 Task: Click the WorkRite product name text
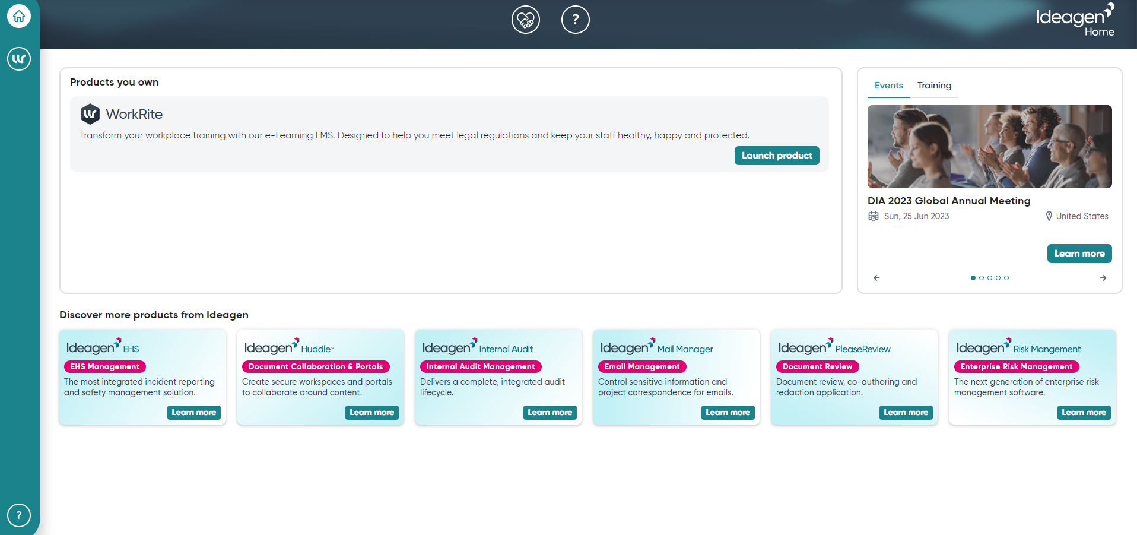134,114
